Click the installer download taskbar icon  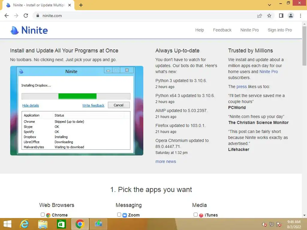pyautogui.click(x=98, y=224)
